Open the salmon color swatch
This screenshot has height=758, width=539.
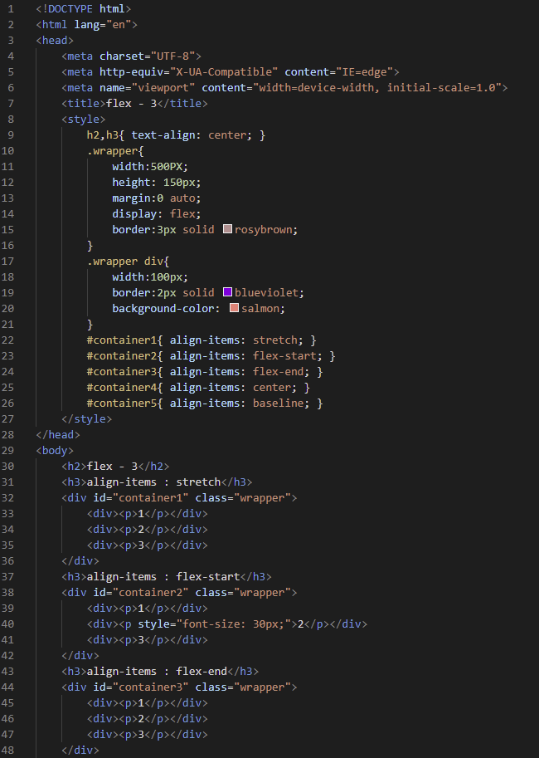tap(234, 308)
